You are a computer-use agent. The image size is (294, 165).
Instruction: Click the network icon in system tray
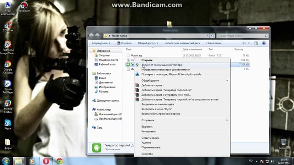tap(267, 161)
